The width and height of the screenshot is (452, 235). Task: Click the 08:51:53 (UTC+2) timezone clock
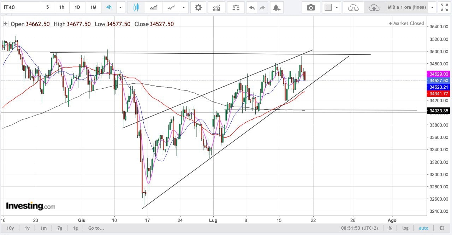tap(360, 228)
